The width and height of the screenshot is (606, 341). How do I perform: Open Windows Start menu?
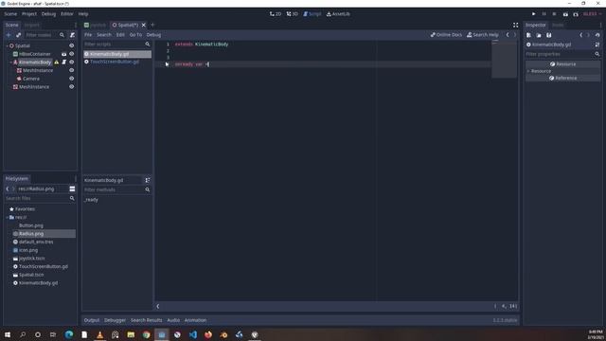coord(7,334)
